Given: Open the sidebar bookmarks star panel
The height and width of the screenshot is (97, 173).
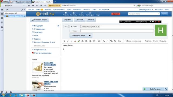Looking at the screenshot, I should 2,10.
